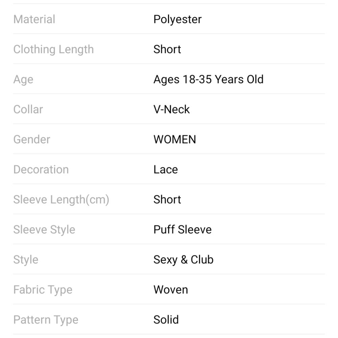Screen dimensions: 338x338
Task: Tap Short in Clothing Length row
Action: tap(167, 49)
